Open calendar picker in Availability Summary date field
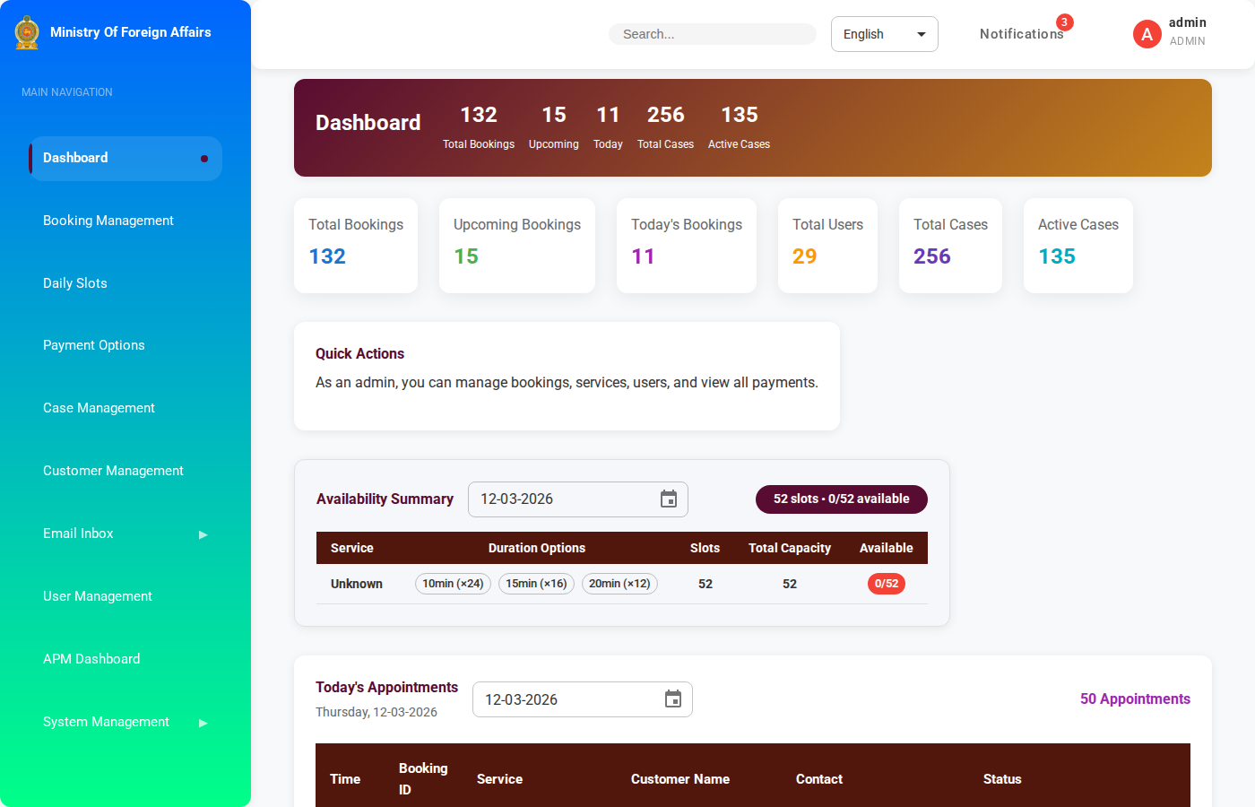Image resolution: width=1255 pixels, height=807 pixels. [669, 499]
